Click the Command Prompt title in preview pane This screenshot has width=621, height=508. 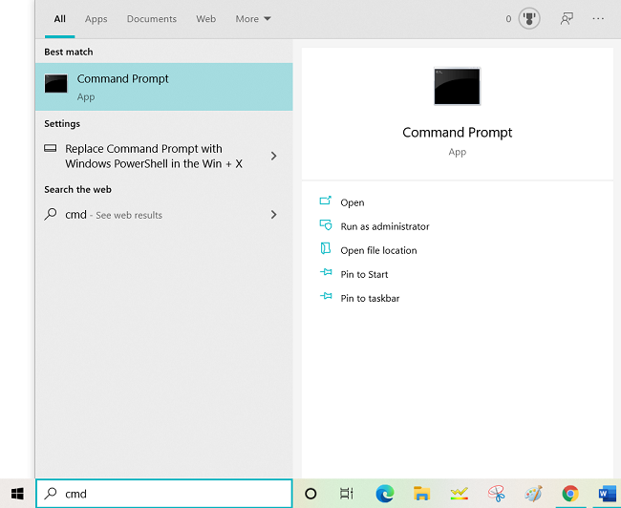pyautogui.click(x=457, y=132)
